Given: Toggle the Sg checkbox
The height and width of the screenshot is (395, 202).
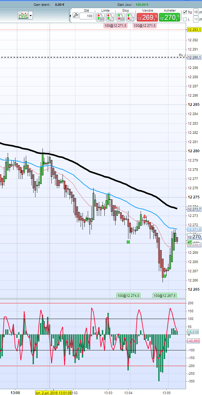Looking at the screenshot, I should click(x=185, y=12).
